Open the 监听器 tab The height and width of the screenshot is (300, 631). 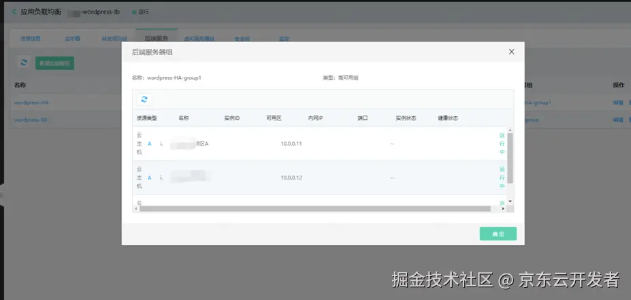pyautogui.click(x=72, y=39)
